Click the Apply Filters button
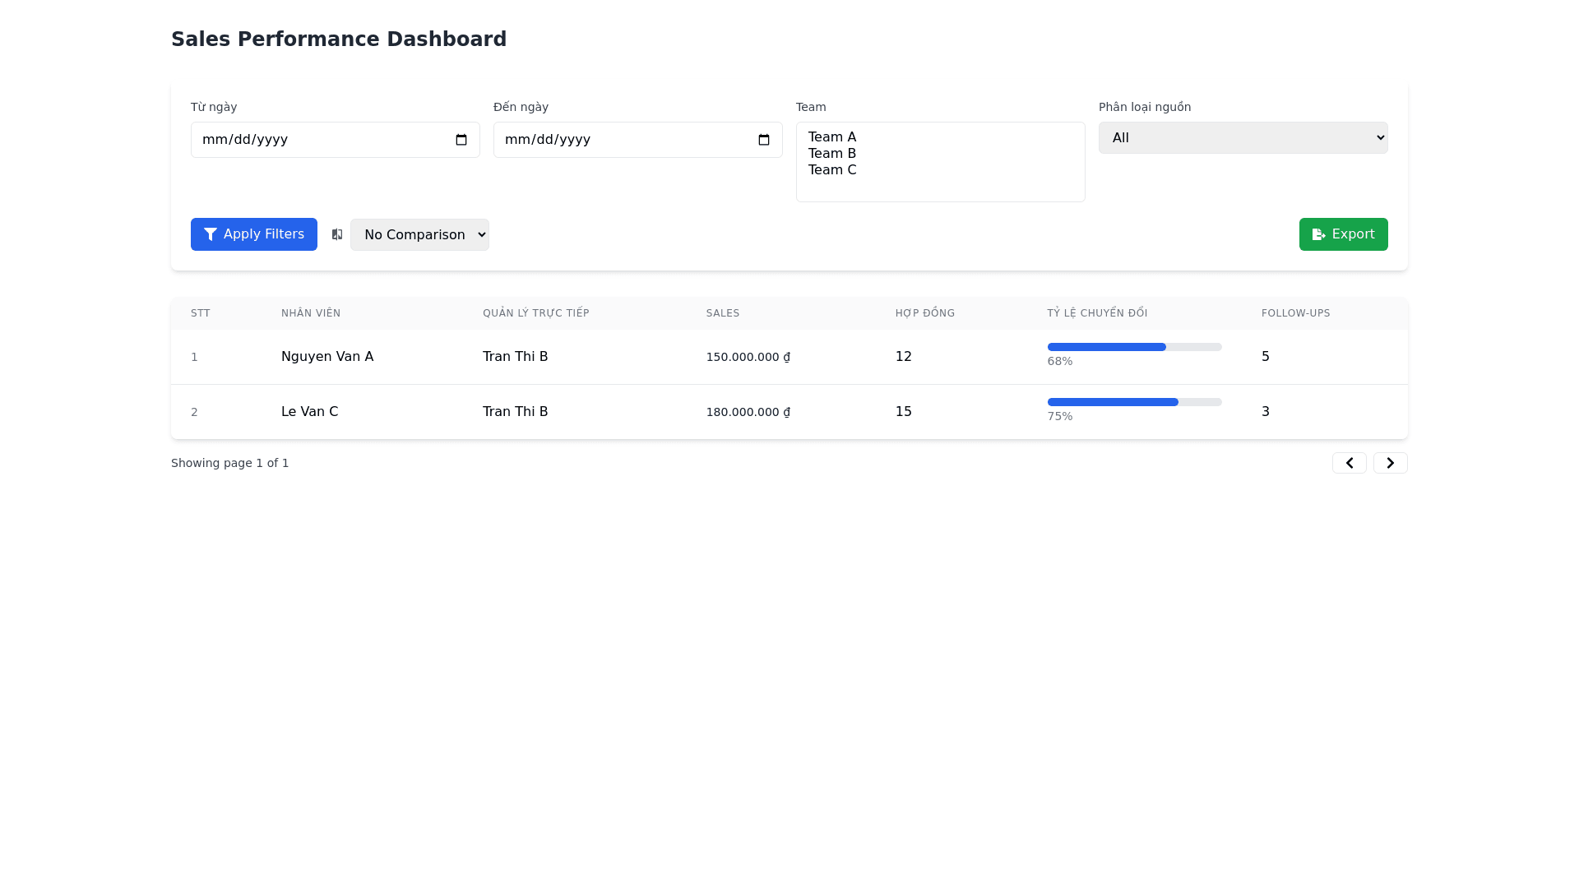This screenshot has height=888, width=1579. [x=254, y=234]
